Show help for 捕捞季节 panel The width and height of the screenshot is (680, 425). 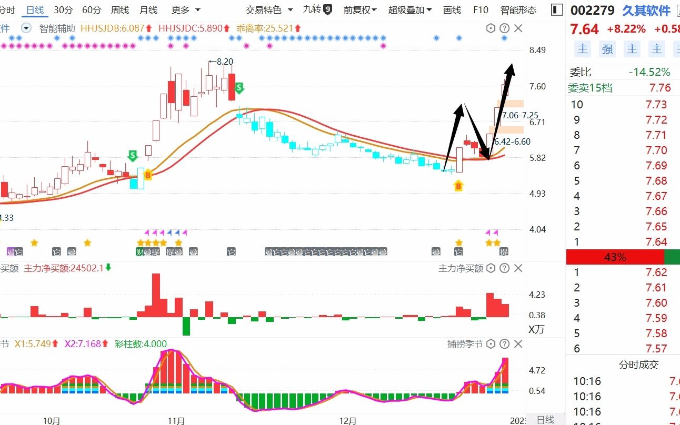click(x=504, y=344)
